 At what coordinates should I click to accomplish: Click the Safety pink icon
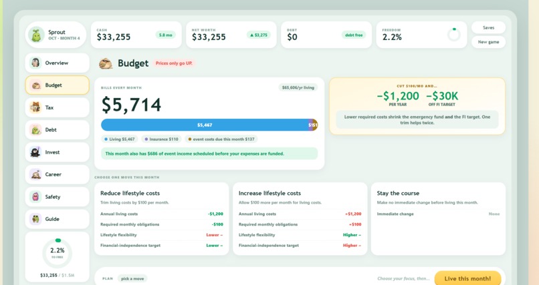[35, 196]
